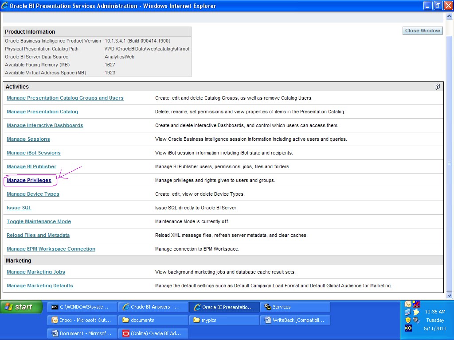Open Manage Interactive Dashboards
This screenshot has height=340, width=454.
coord(45,125)
